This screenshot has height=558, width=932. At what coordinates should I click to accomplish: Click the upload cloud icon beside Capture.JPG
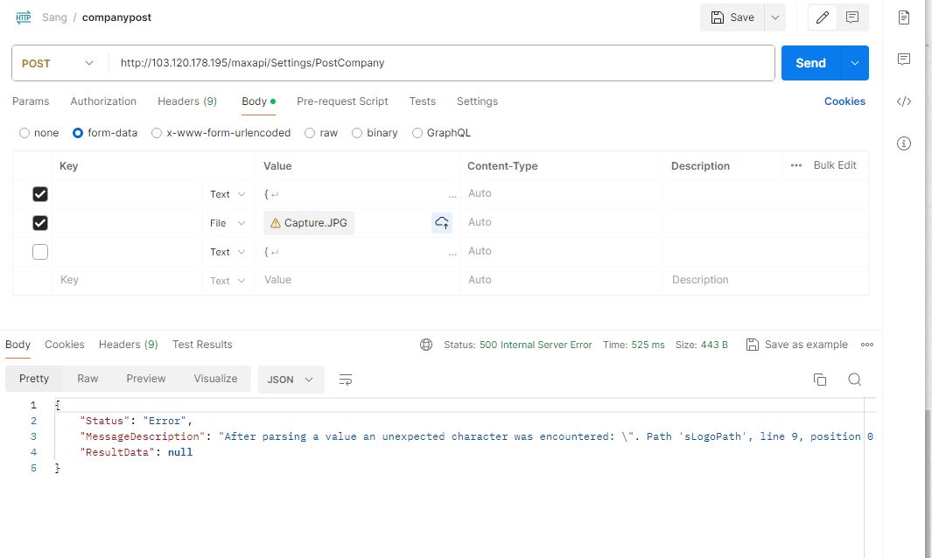[442, 223]
